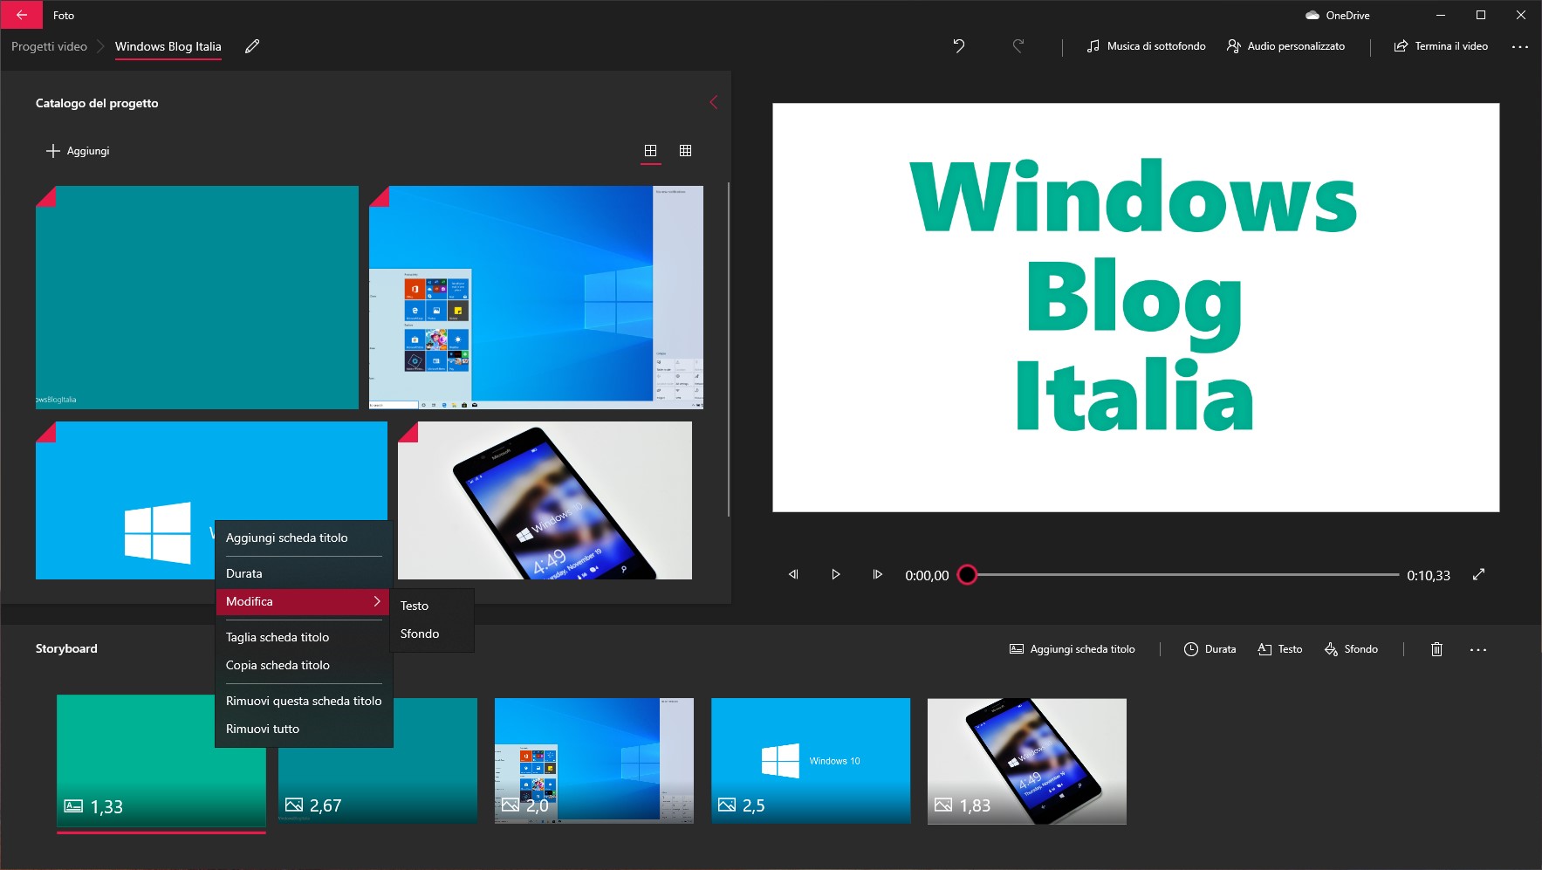Viewport: 1542px width, 870px height.
Task: Open the Sfondo tool in Storyboard toolbar
Action: [1350, 649]
